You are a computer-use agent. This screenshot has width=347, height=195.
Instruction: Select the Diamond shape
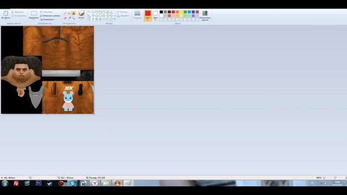[x=93, y=16]
